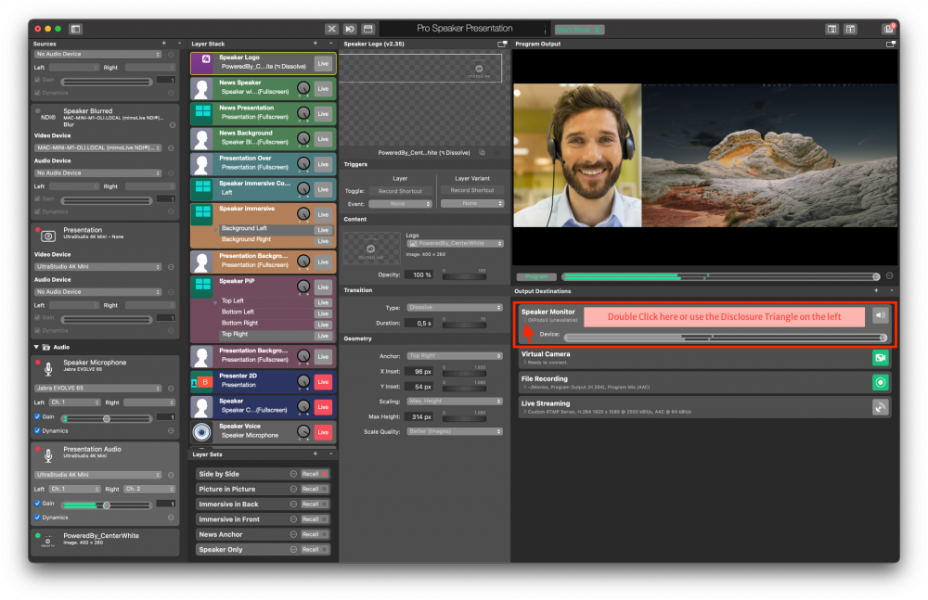Open the Jabra EVOLVE 65 device dropdown

pyautogui.click(x=97, y=389)
